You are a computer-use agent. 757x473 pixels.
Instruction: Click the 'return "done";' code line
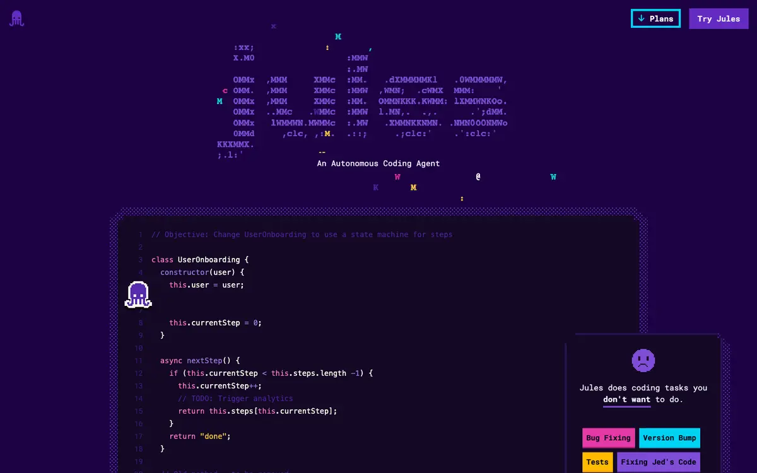200,436
